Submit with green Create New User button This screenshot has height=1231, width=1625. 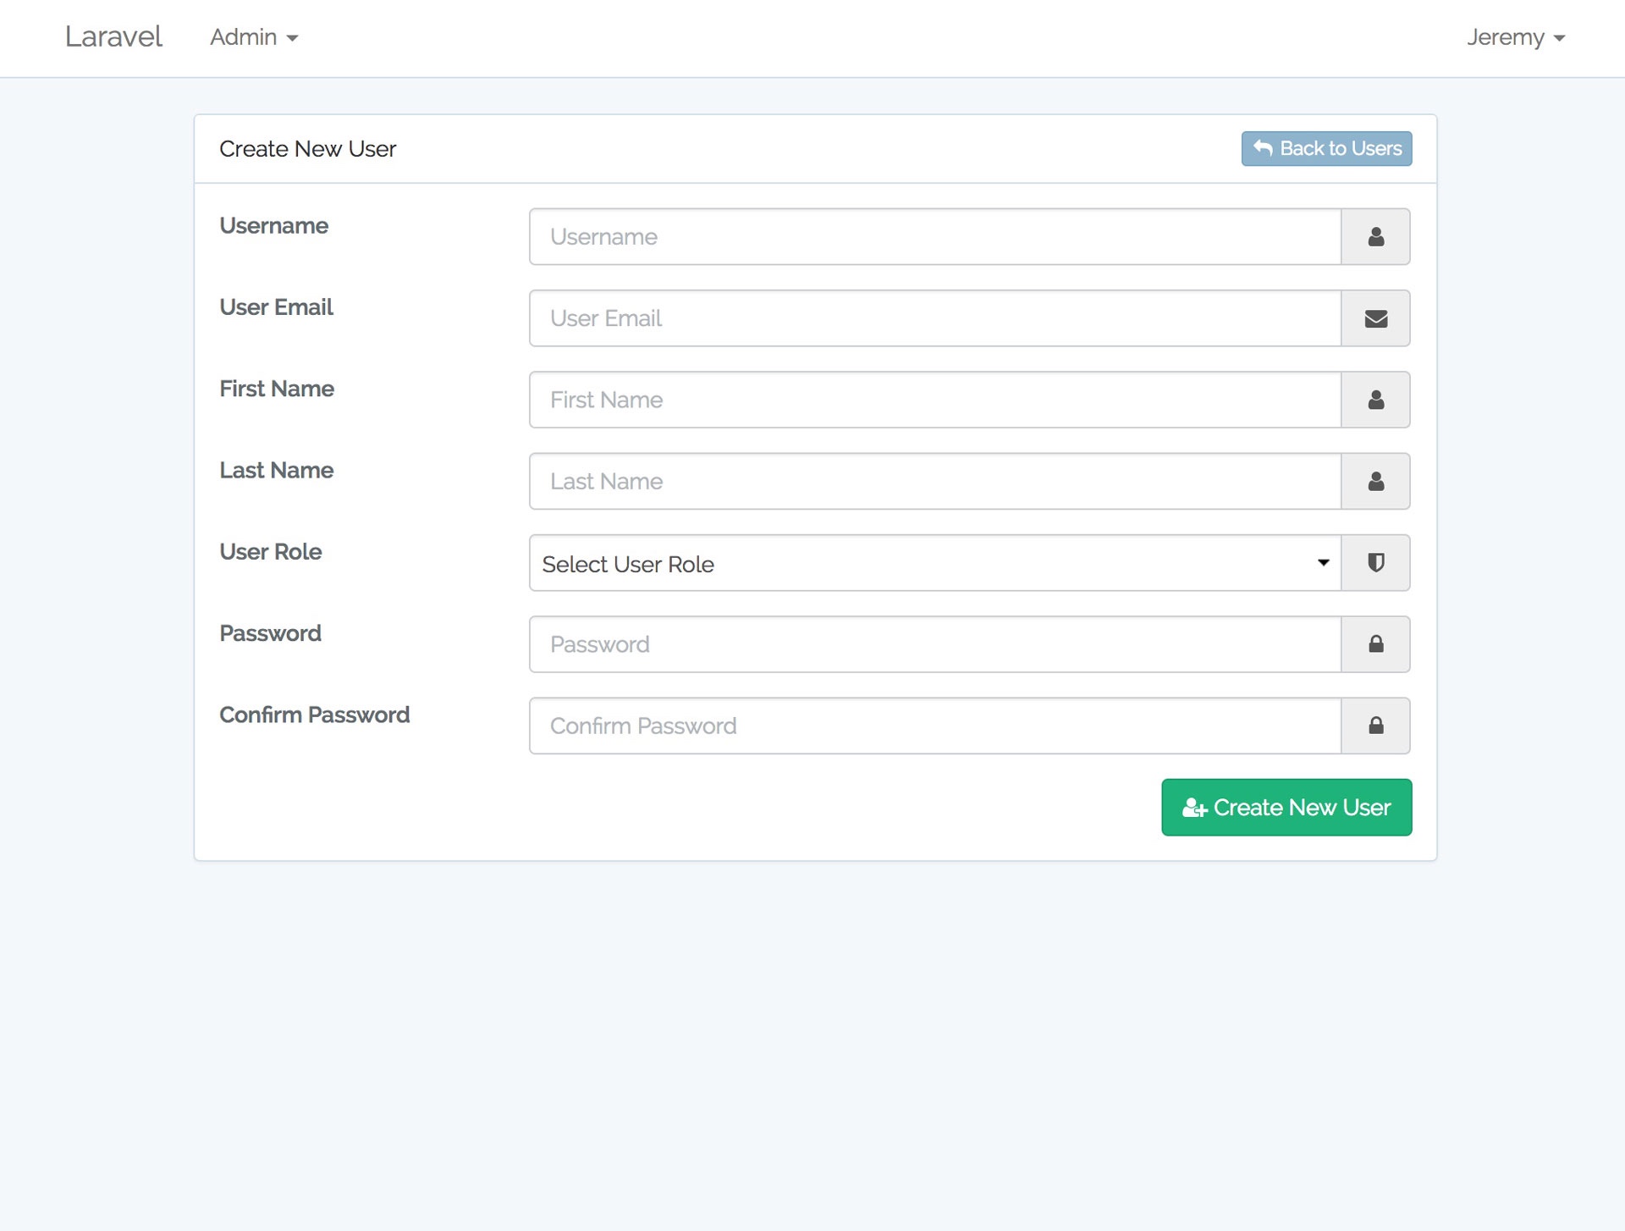point(1286,807)
